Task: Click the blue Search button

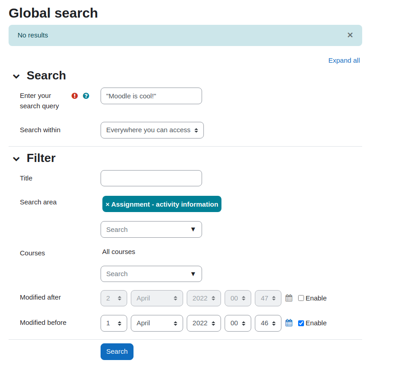Action: 117,351
